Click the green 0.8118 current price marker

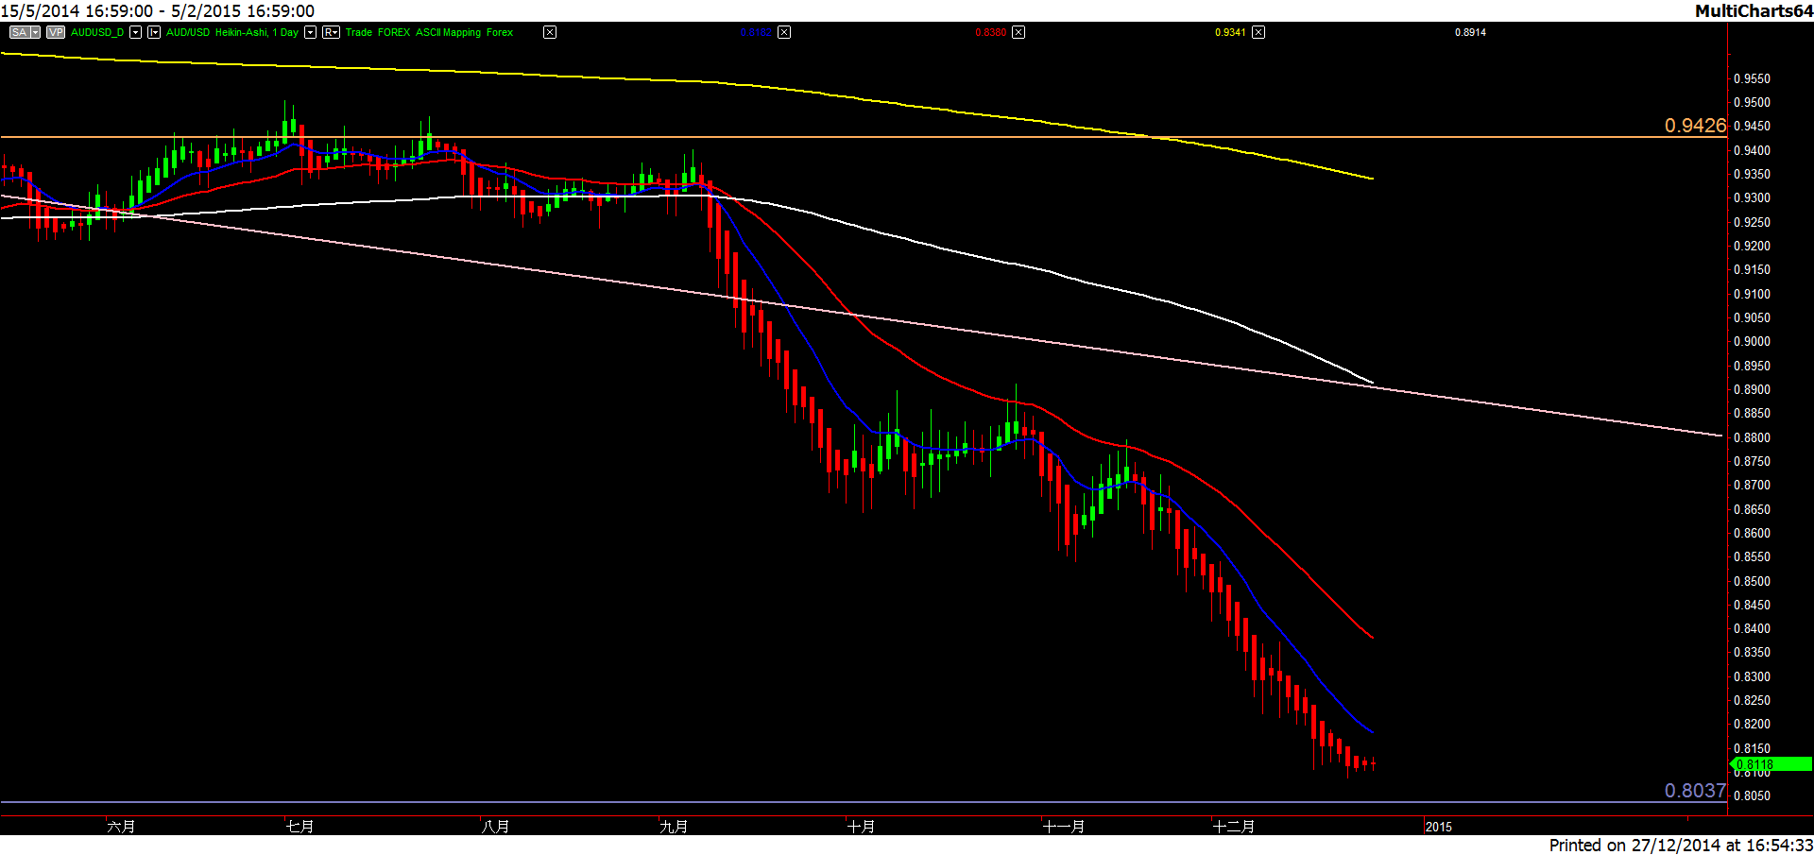1771,764
